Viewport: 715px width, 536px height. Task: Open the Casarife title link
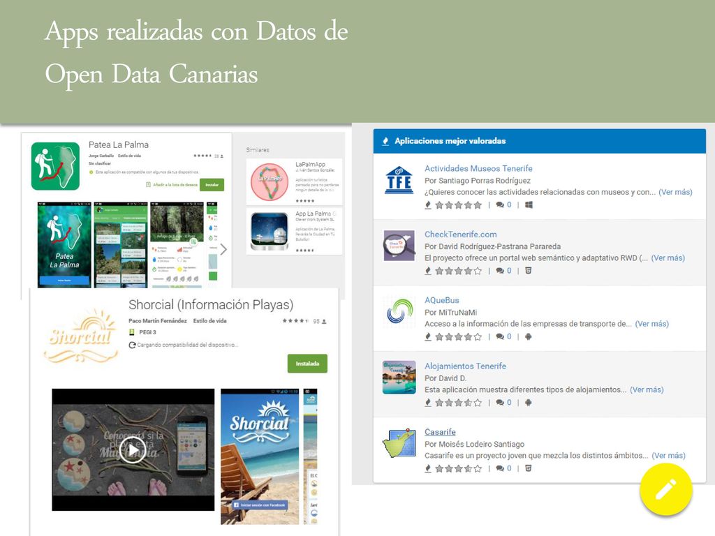point(440,432)
